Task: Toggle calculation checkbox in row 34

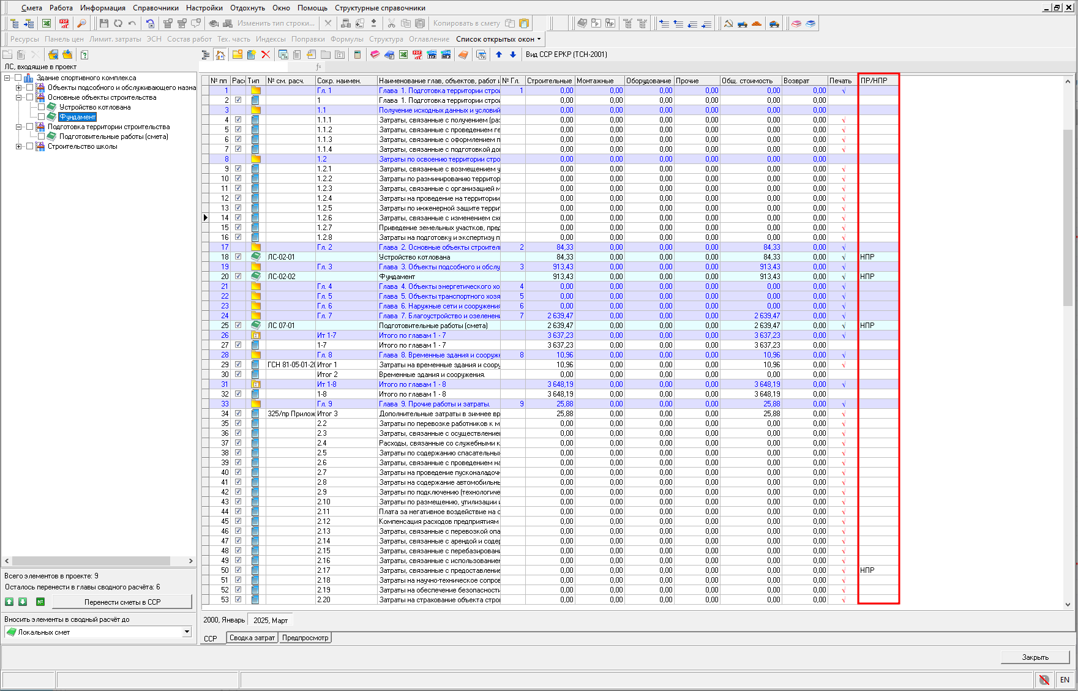Action: [x=238, y=413]
